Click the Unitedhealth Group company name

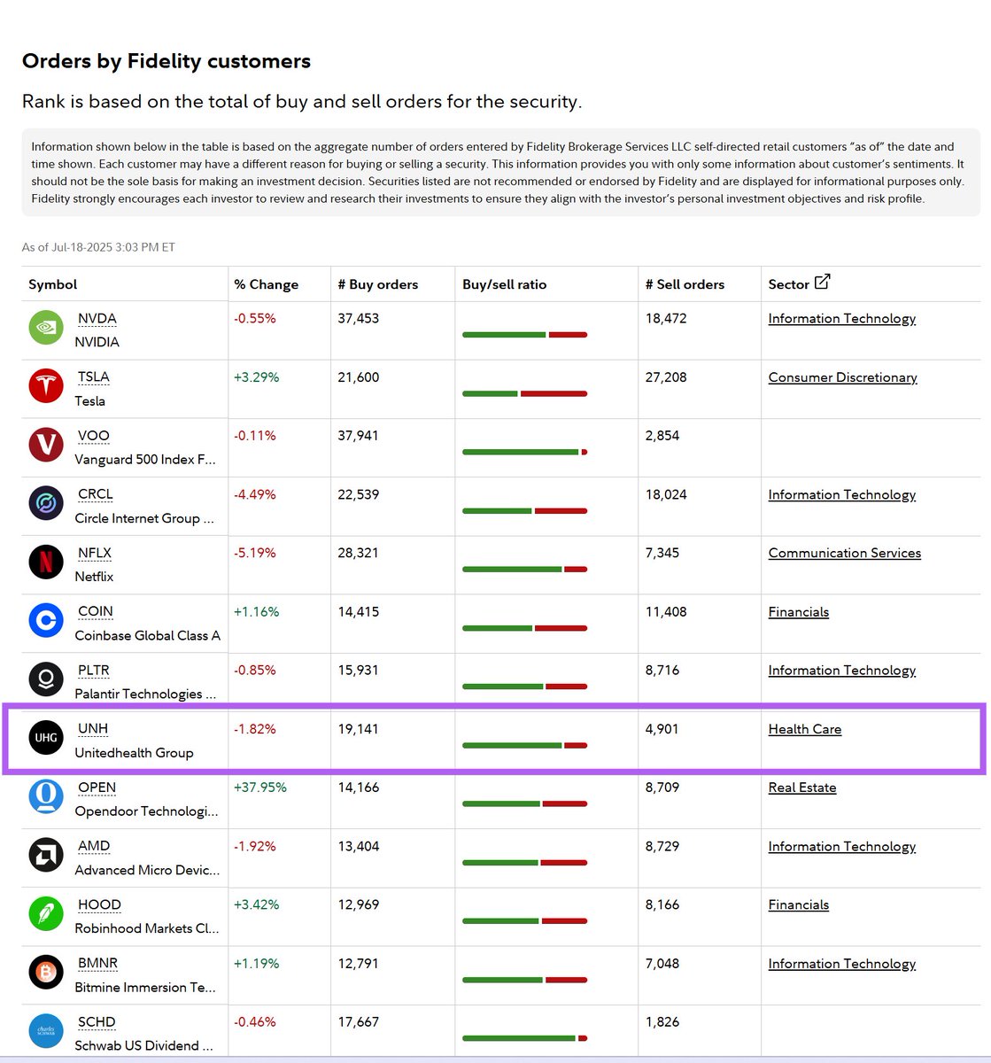coord(134,753)
